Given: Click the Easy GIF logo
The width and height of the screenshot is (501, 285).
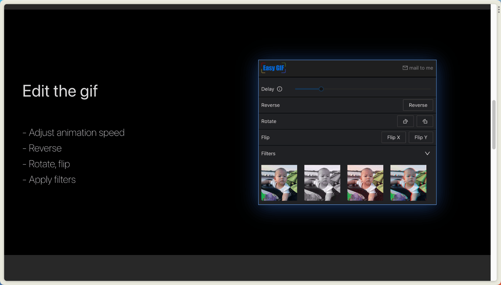Looking at the screenshot, I should pos(273,68).
